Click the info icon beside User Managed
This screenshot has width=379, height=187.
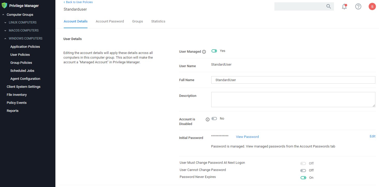[x=204, y=52]
